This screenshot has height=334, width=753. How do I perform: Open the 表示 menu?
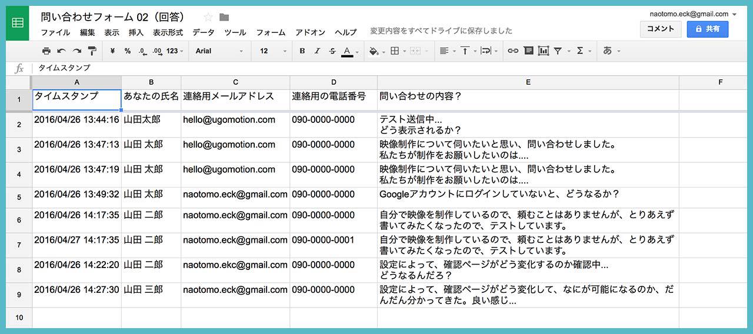(112, 32)
